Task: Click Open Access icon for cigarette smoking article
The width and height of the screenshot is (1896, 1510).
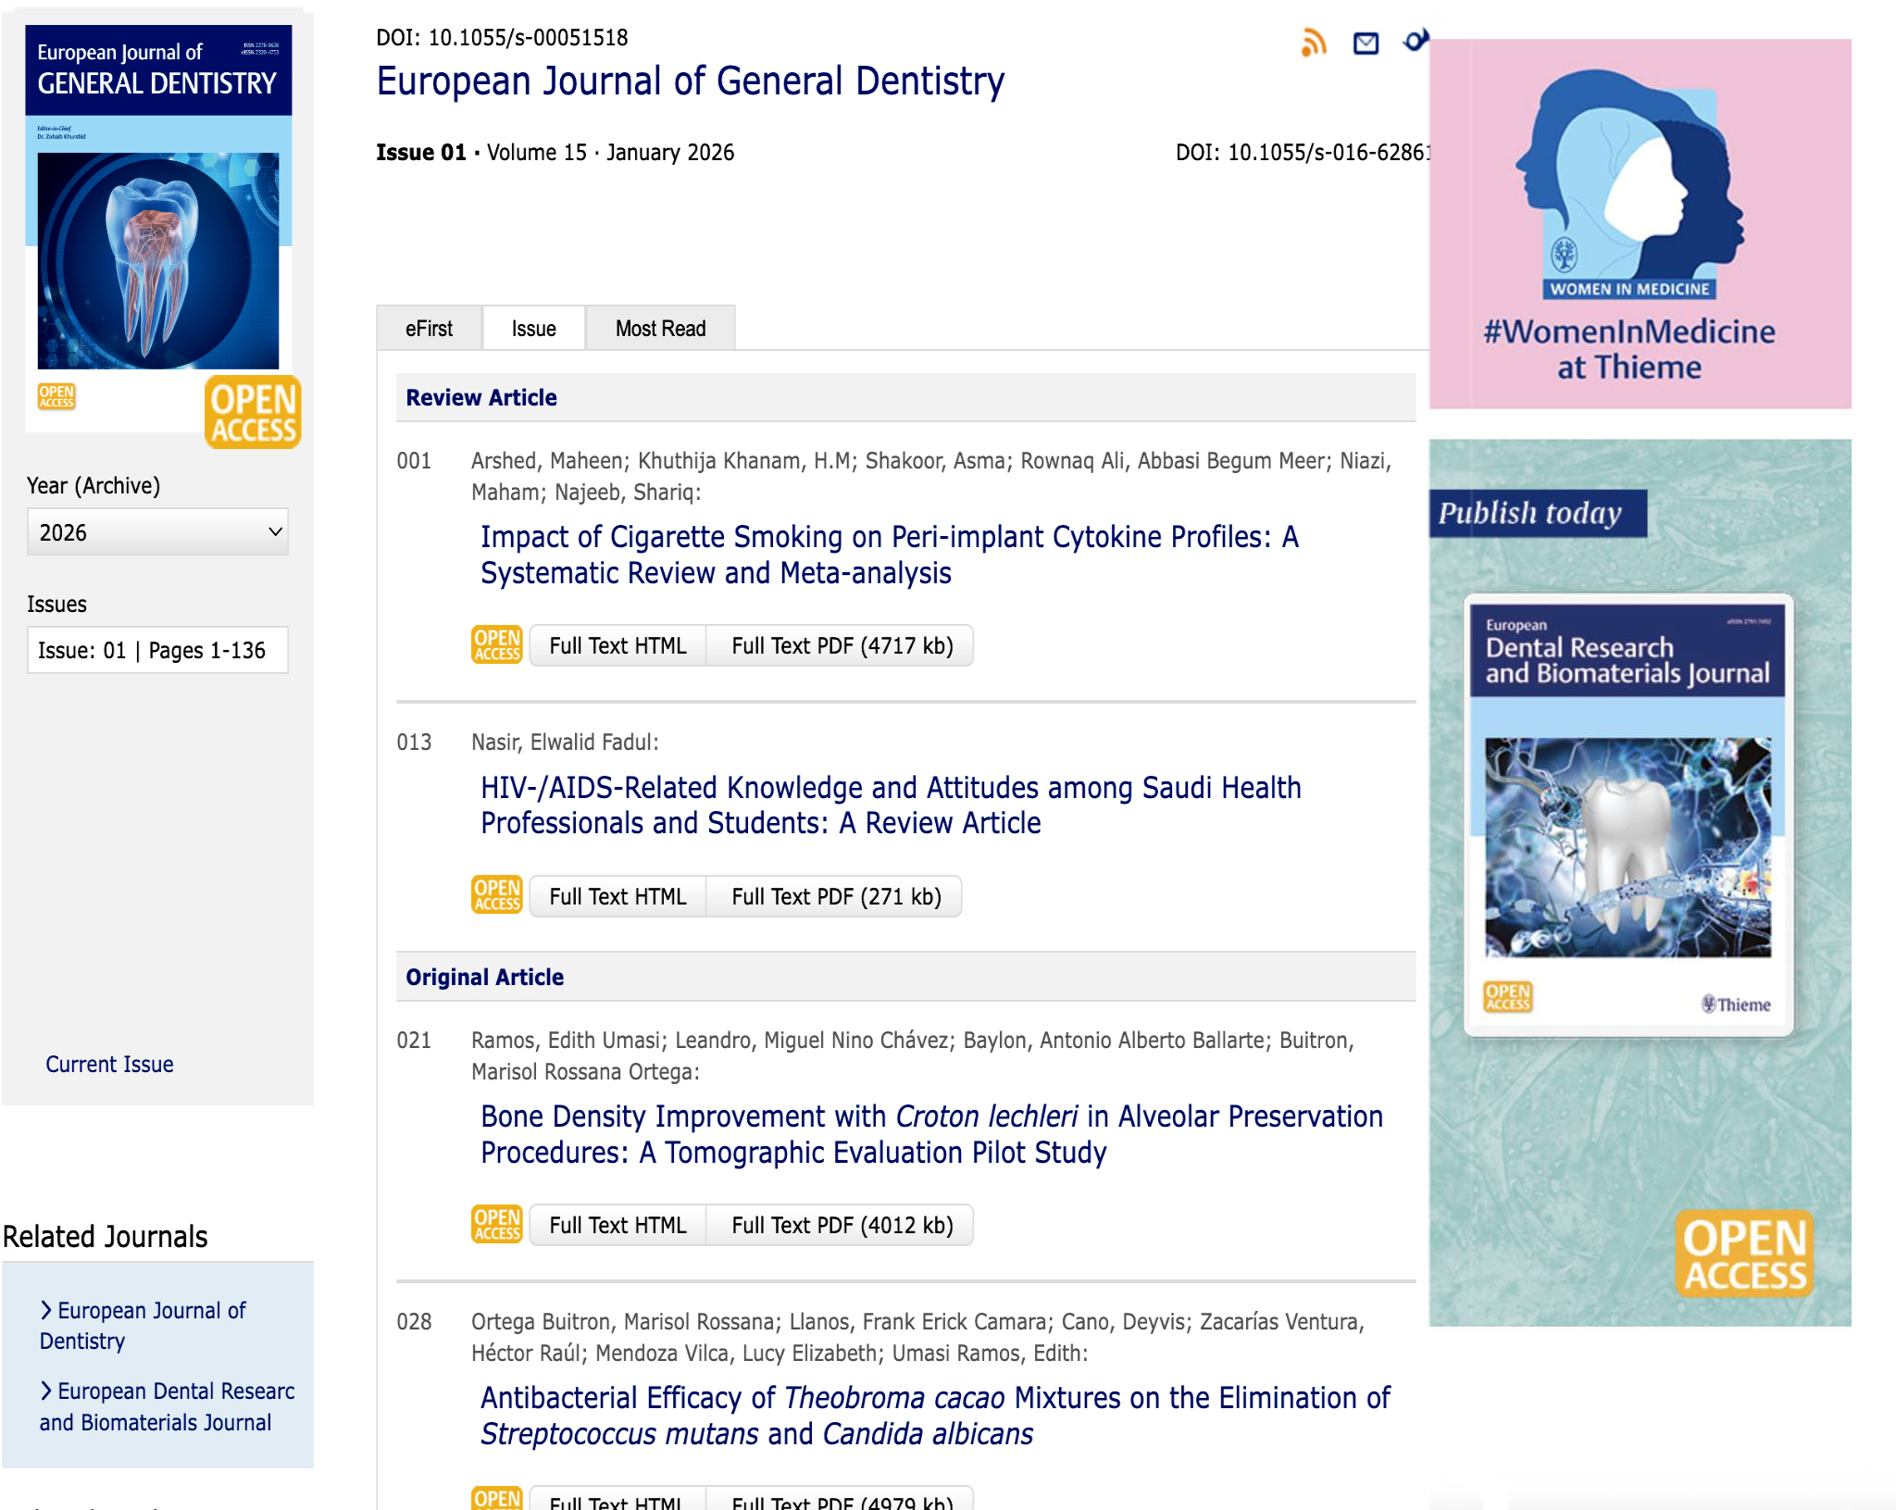Action: point(497,645)
